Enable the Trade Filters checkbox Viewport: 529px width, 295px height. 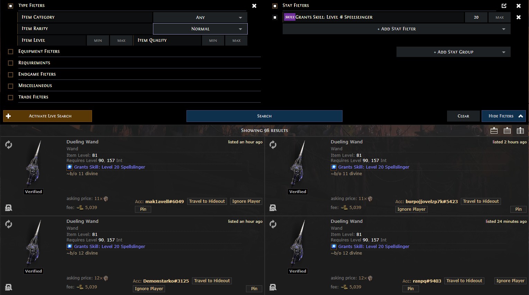[x=11, y=97]
